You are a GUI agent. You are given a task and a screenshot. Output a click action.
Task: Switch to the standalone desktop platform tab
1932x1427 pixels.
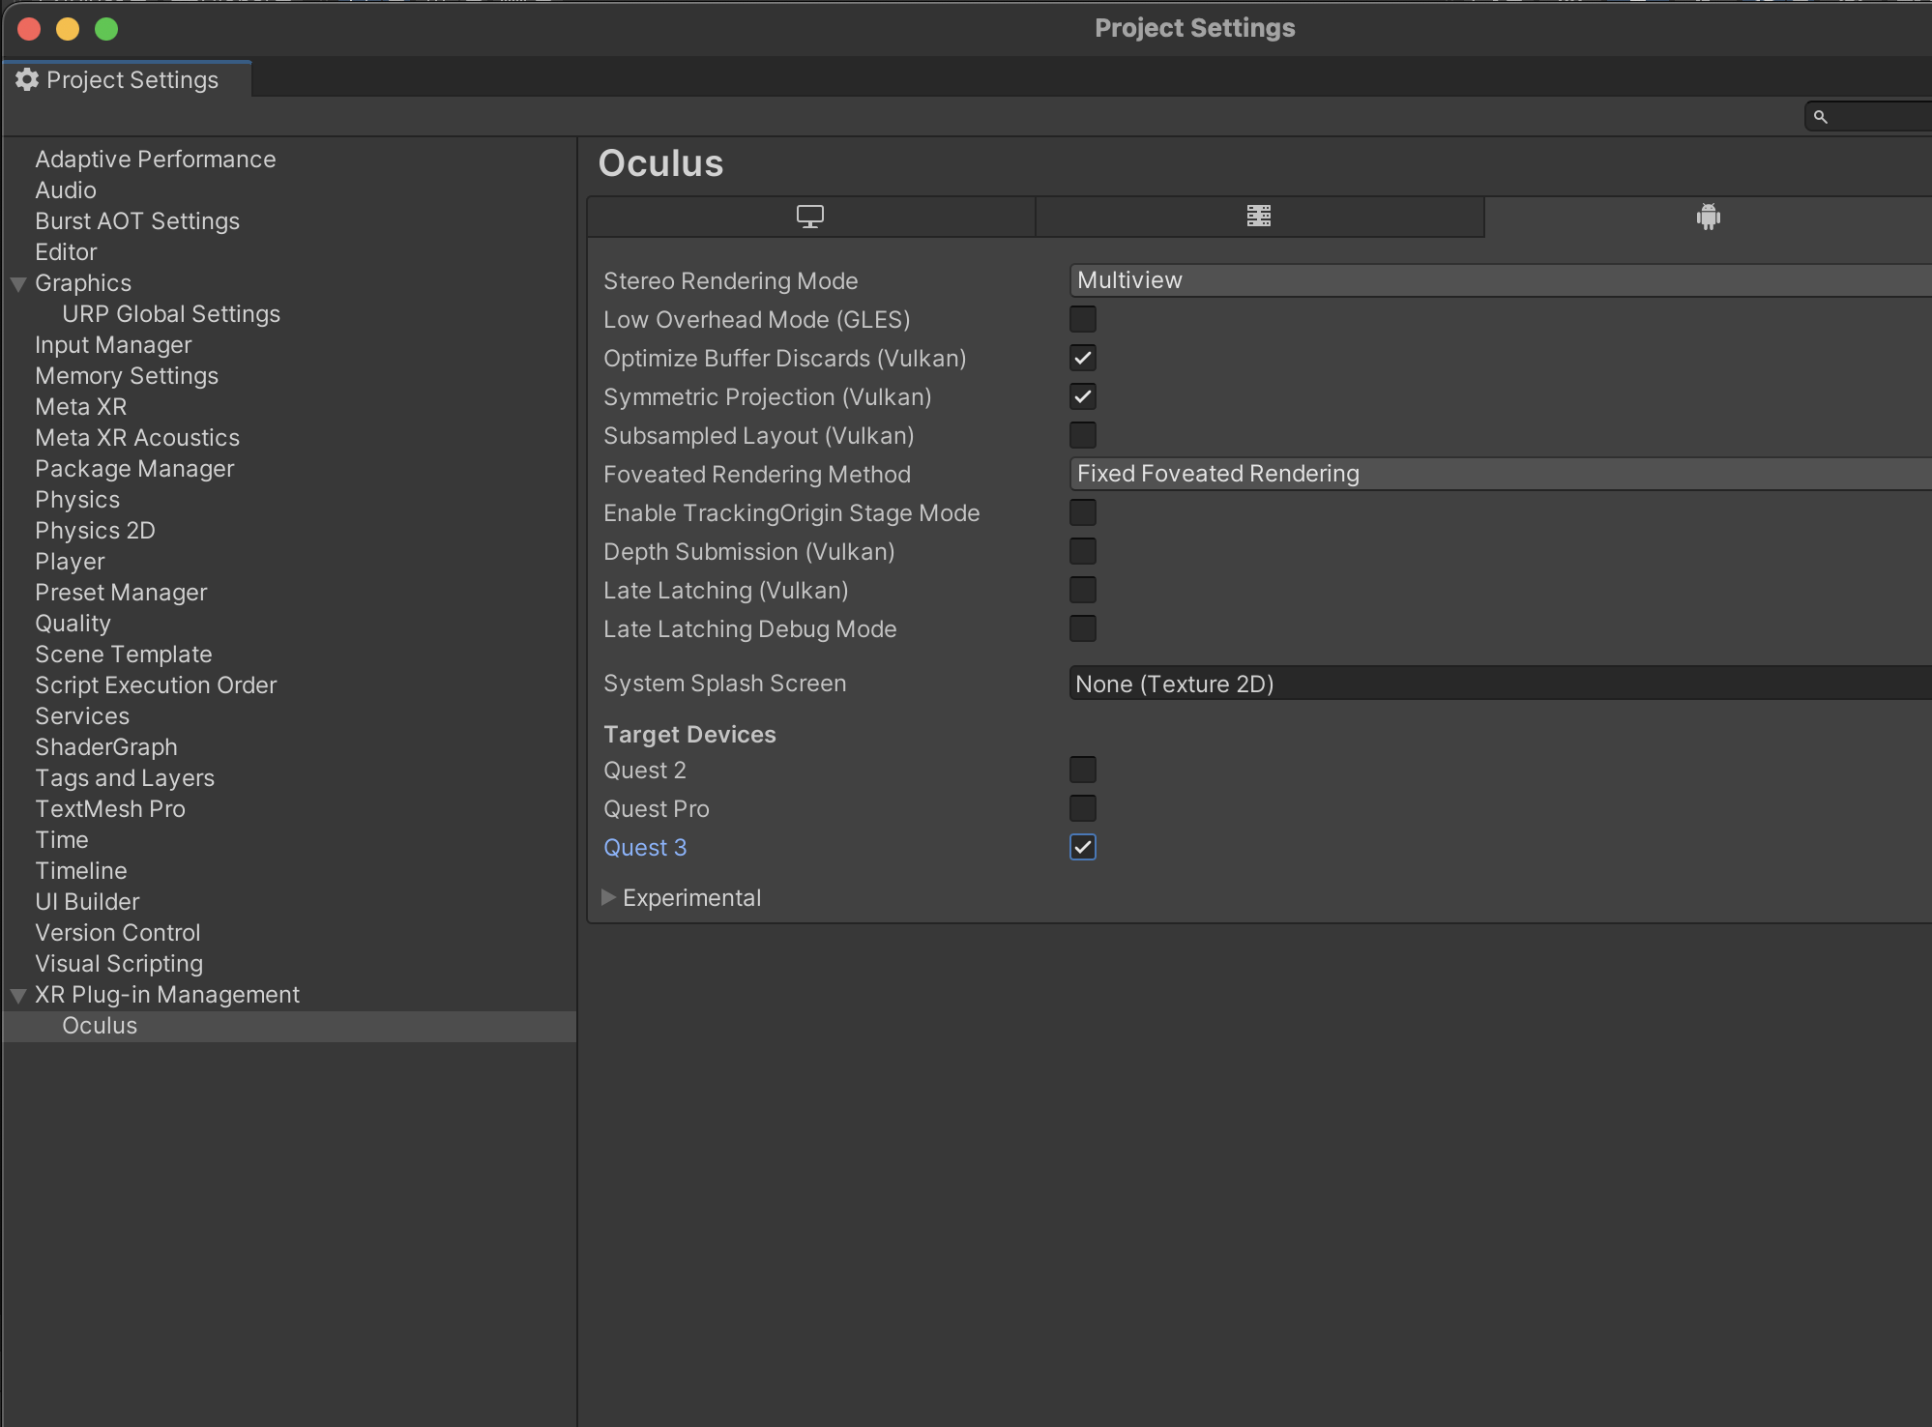coord(810,217)
